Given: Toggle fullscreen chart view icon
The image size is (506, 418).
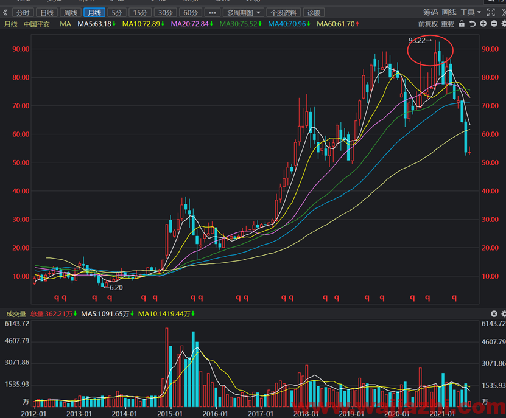Looking at the screenshot, I should tap(491, 12).
